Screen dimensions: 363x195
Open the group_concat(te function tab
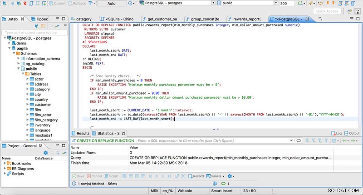point(202,19)
